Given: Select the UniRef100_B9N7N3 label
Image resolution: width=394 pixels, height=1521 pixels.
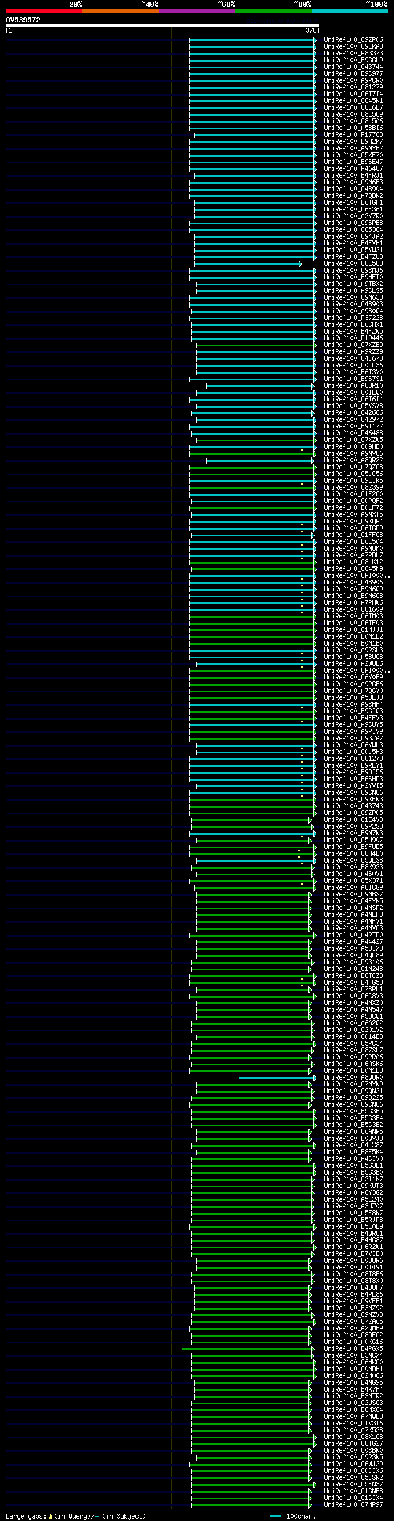Looking at the screenshot, I should 353,834.
